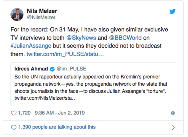Click the blue verified badge on Idrees Ahmad

pyautogui.click(x=52, y=69)
